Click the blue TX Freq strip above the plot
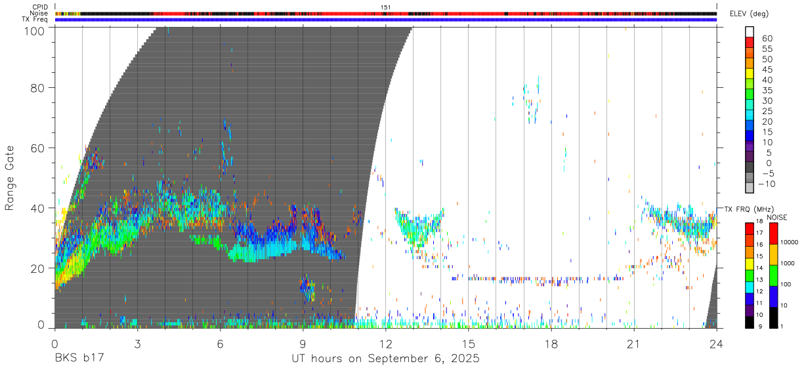This screenshot has width=806, height=372. tap(386, 20)
